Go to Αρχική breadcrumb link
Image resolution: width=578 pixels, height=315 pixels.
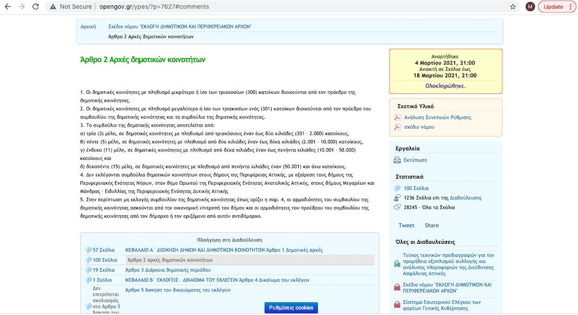(x=88, y=26)
